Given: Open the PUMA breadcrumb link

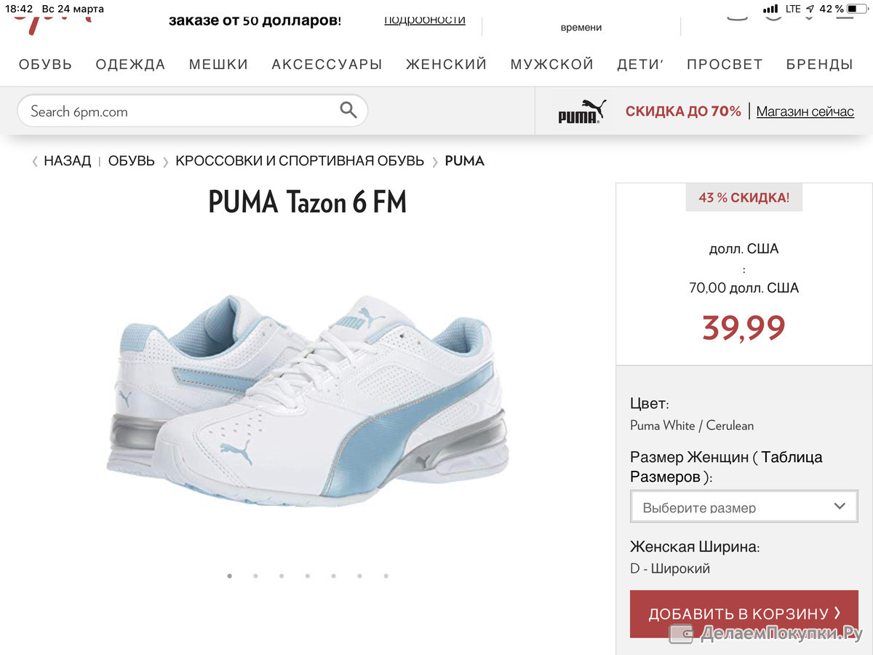Looking at the screenshot, I should pos(464,161).
